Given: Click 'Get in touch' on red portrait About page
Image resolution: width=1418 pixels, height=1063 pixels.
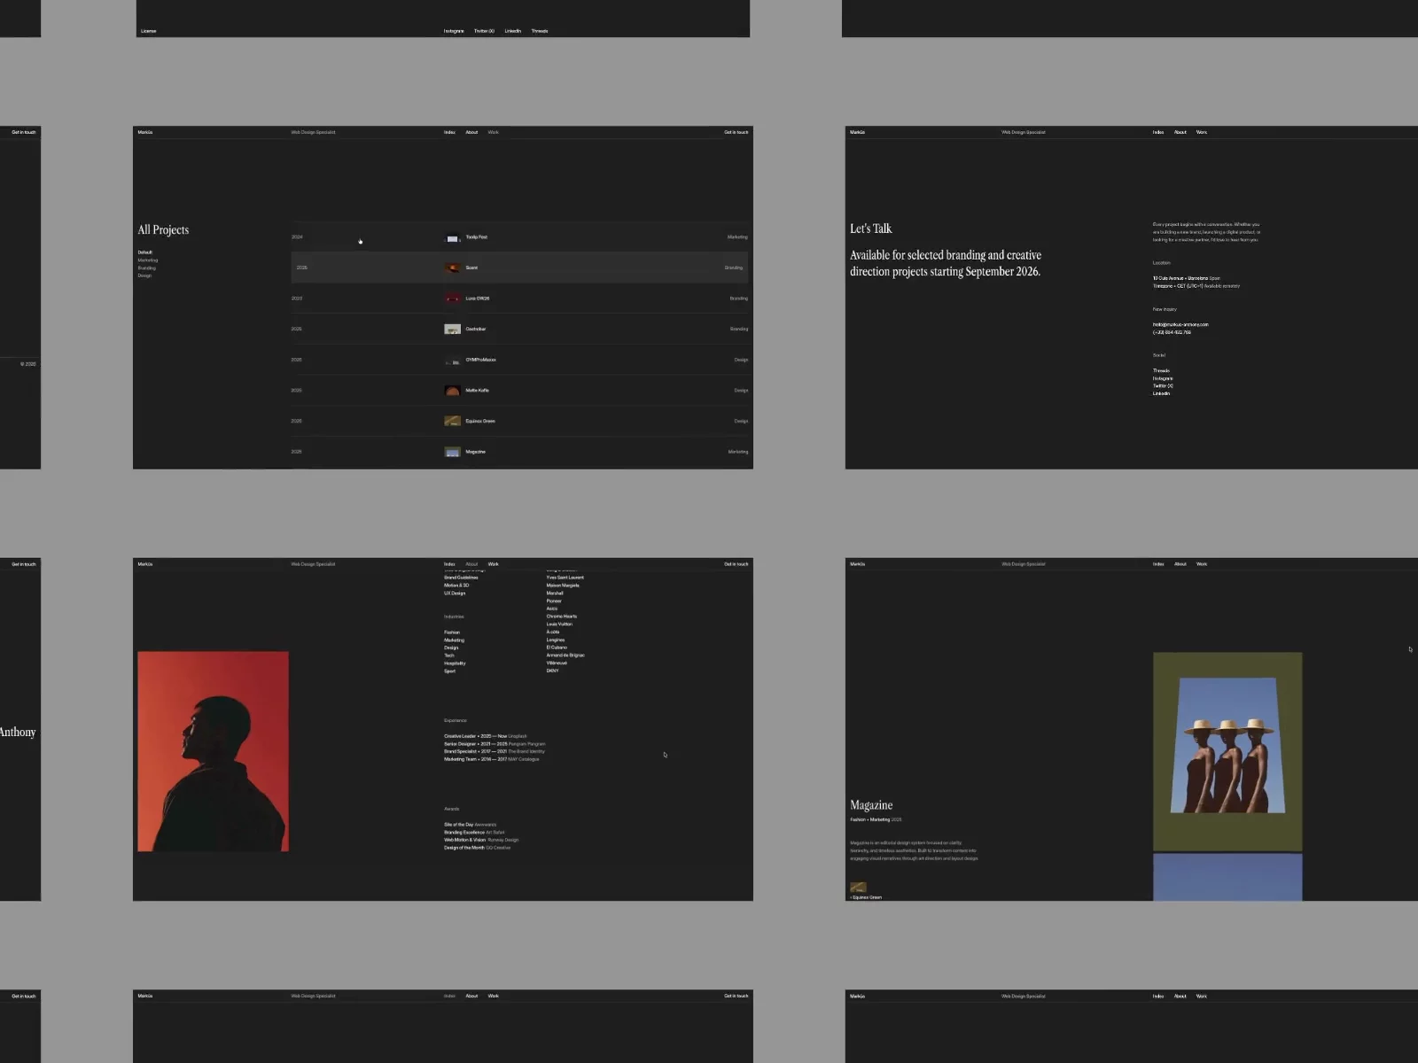Looking at the screenshot, I should (x=736, y=564).
